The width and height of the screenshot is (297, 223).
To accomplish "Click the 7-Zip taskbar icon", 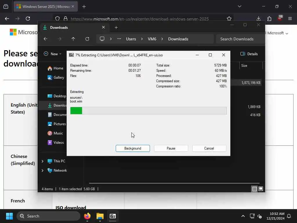I will point(113,216).
